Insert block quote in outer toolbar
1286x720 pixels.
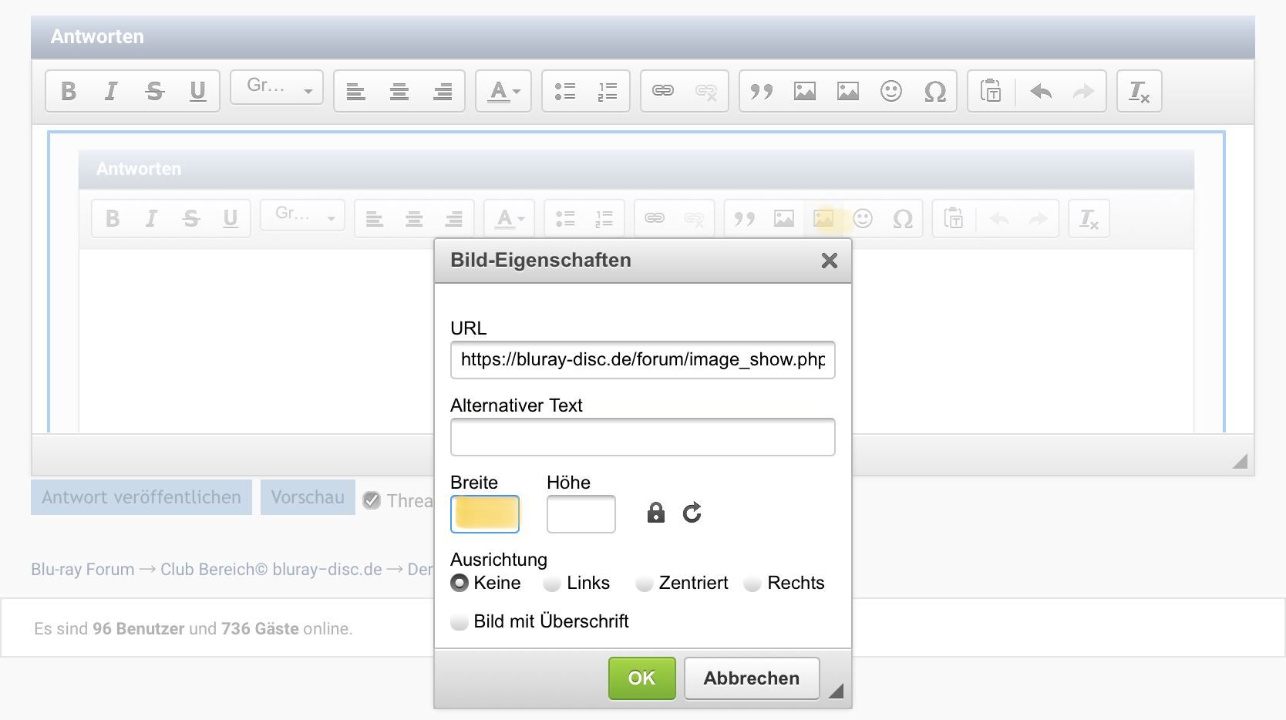point(762,92)
